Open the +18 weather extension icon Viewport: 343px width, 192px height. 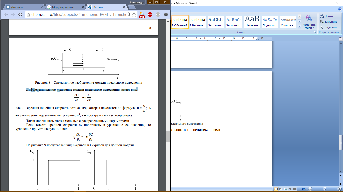click(142, 15)
